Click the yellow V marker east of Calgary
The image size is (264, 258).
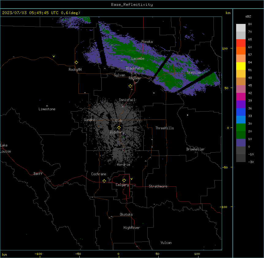click(x=131, y=179)
